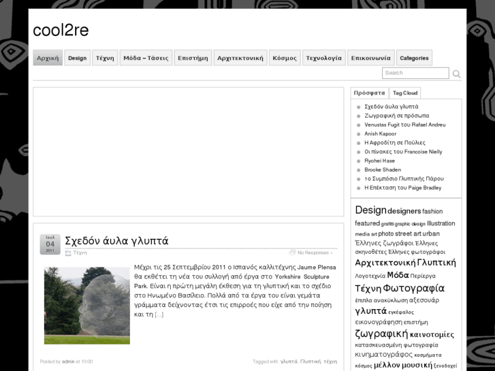
Task: Select the Έλληνες ζωγράφοι tag
Action: click(x=384, y=243)
